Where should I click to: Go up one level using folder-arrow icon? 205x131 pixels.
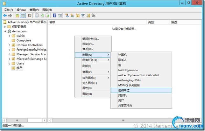[17, 16]
